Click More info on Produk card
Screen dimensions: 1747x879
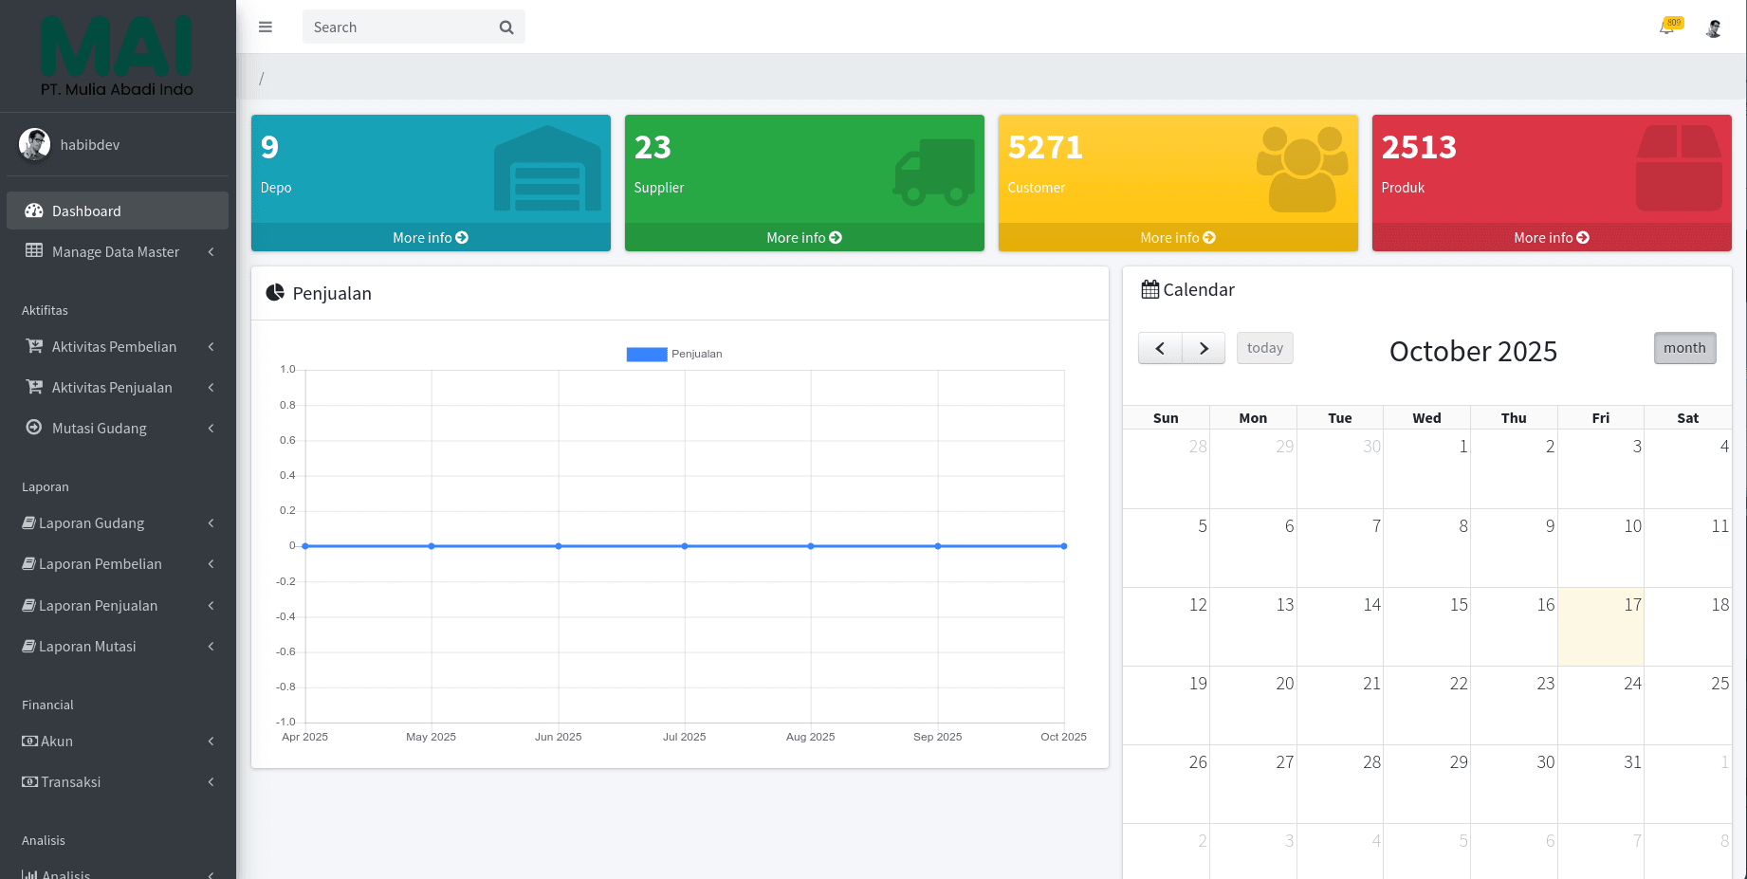[1552, 237]
